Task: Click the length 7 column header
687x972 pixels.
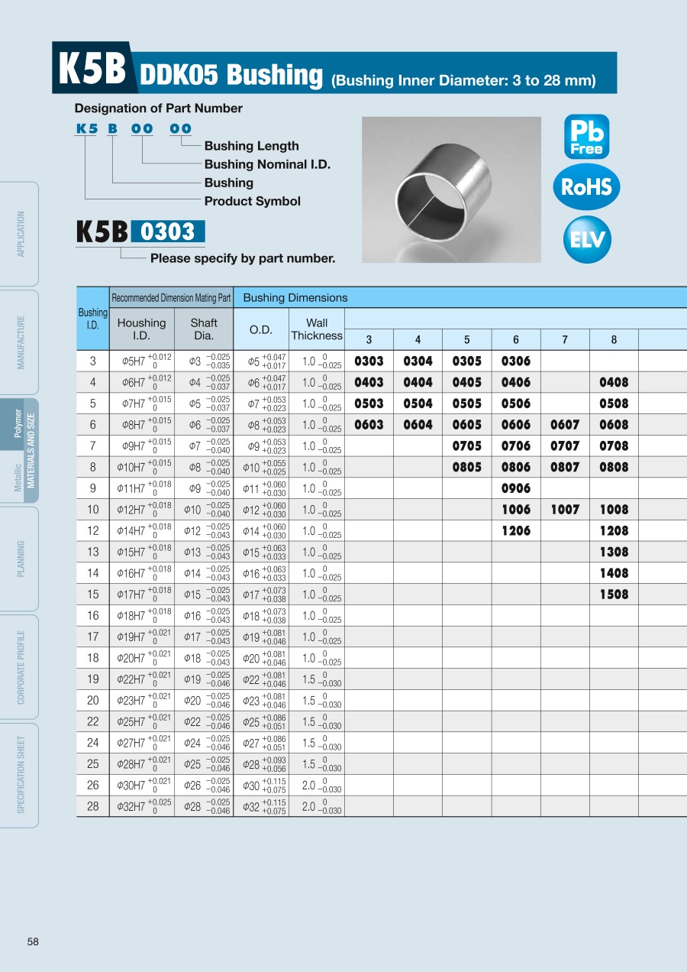Action: click(565, 340)
